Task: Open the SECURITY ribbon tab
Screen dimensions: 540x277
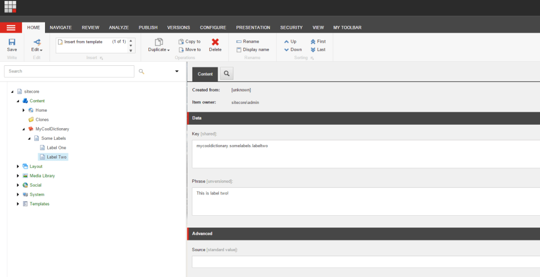Action: 291,28
